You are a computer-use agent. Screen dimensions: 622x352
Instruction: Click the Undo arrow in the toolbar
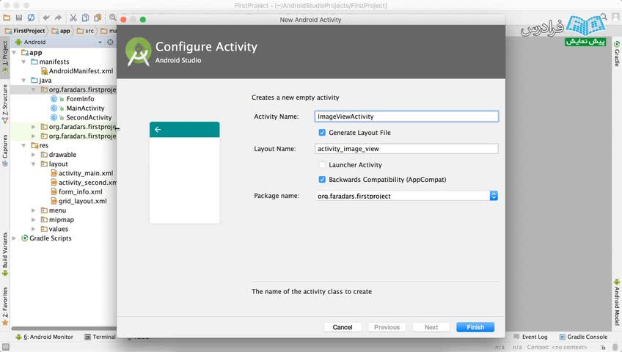46,18
